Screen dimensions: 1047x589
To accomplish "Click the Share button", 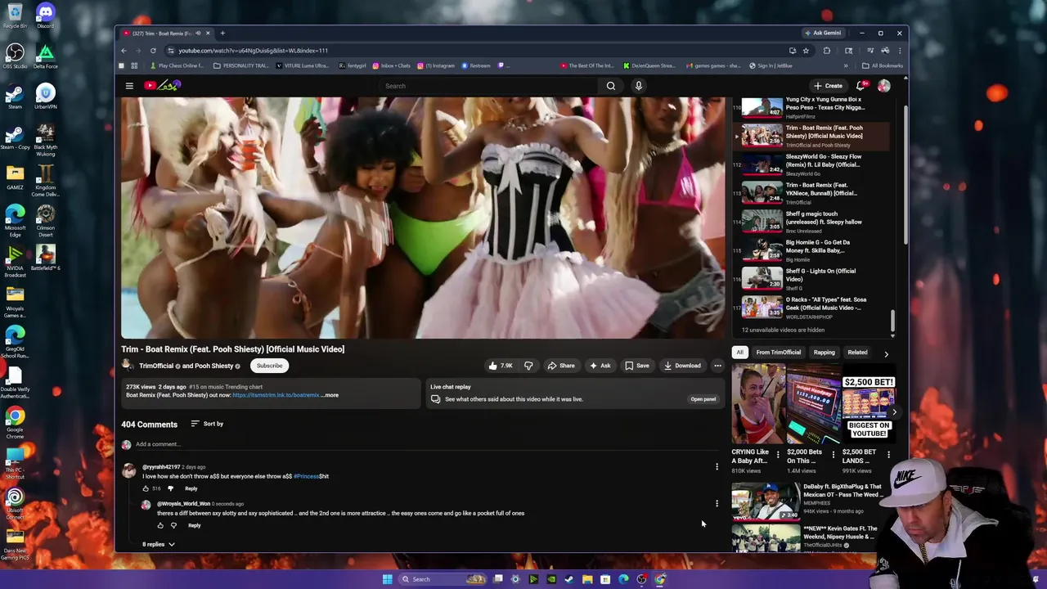I will [x=561, y=366].
